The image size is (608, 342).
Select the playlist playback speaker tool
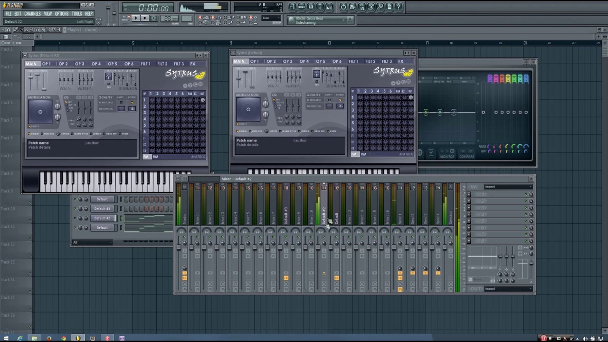coord(59,30)
